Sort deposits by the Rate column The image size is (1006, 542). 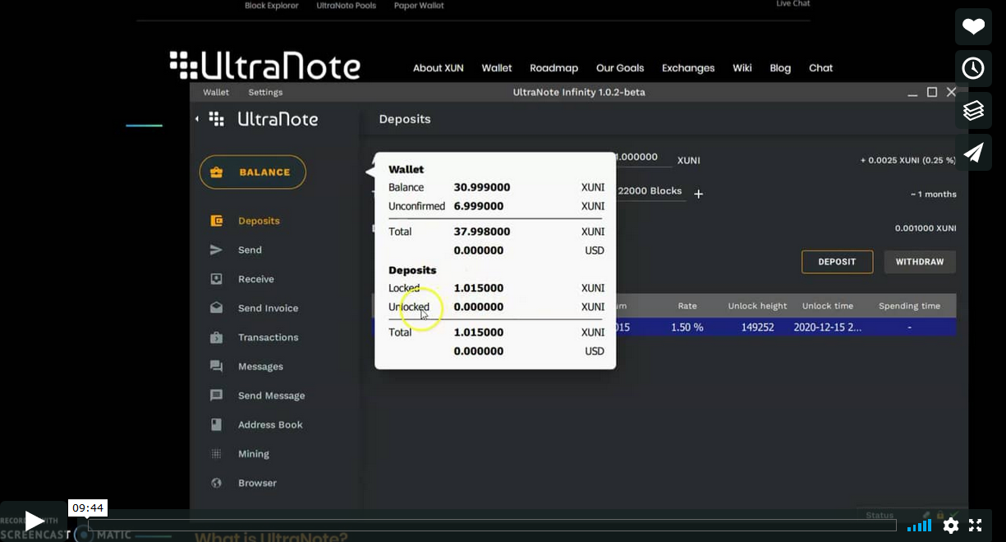pos(687,306)
